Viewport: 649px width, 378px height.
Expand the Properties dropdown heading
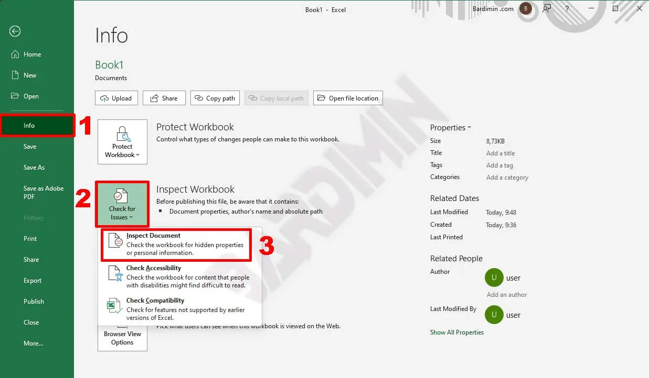(450, 128)
